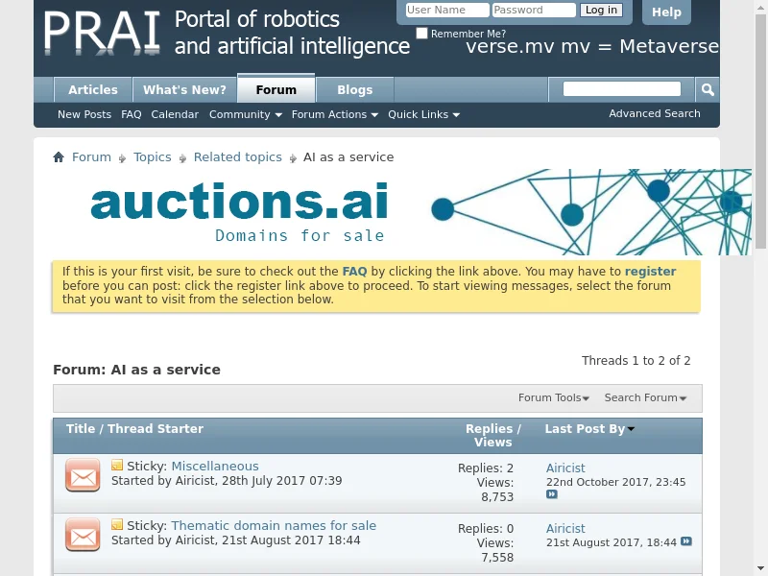Open the Miscellaneous thread
Image resolution: width=768 pixels, height=576 pixels.
point(215,467)
